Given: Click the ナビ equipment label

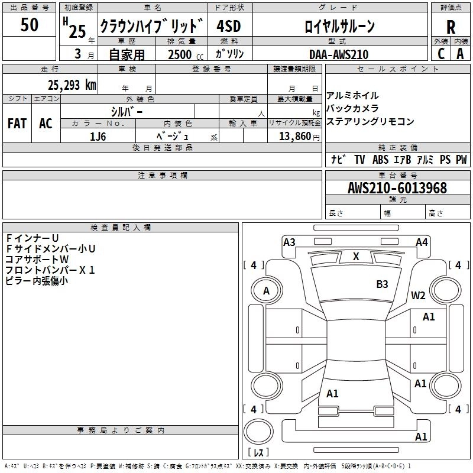Looking at the screenshot, I should (x=338, y=159).
